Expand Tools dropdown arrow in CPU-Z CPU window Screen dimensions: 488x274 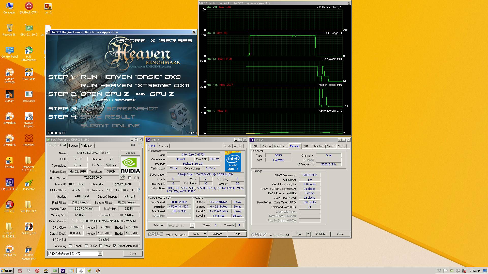(205, 234)
